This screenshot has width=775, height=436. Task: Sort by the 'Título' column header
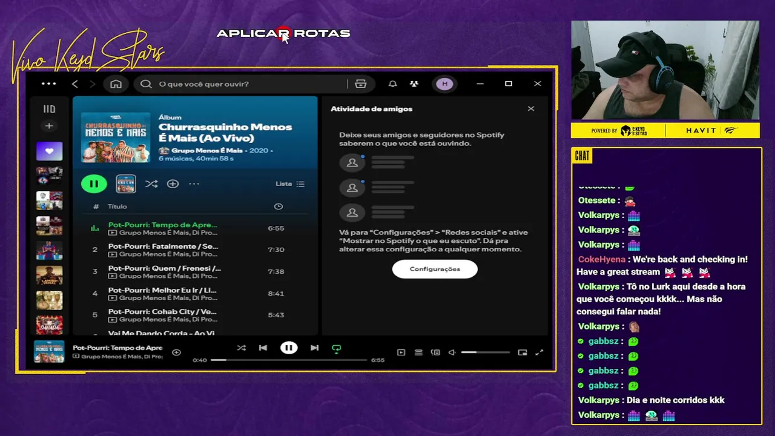117,206
